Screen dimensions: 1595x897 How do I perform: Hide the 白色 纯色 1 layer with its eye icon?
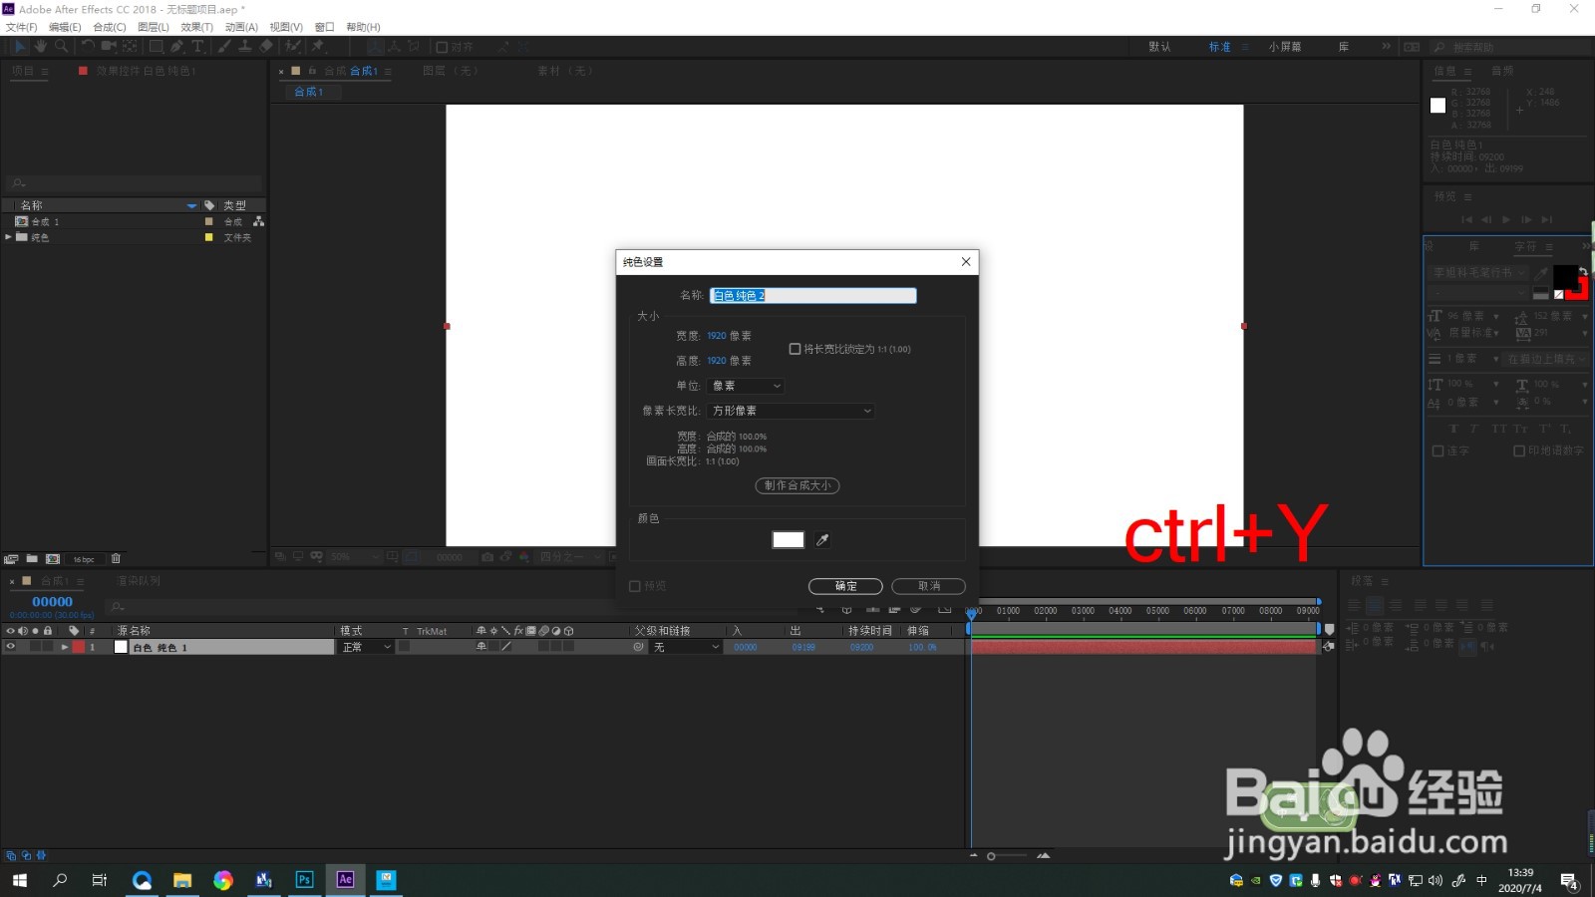click(x=11, y=647)
